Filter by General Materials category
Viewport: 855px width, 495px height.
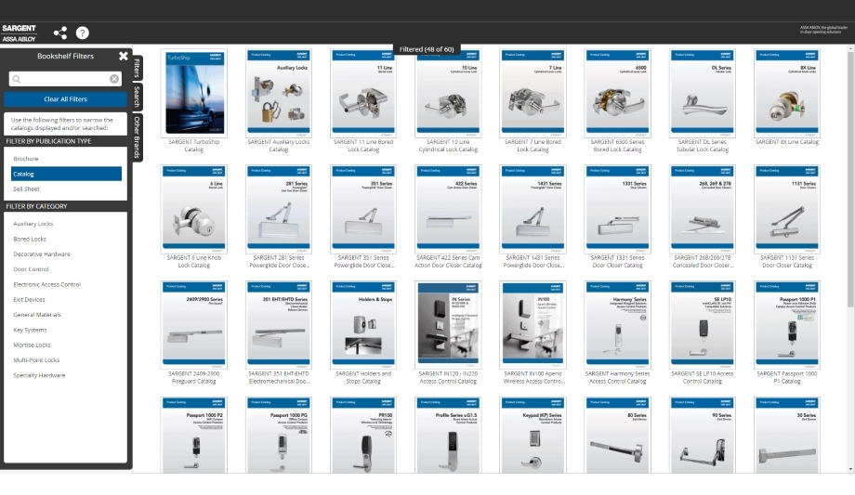click(37, 315)
